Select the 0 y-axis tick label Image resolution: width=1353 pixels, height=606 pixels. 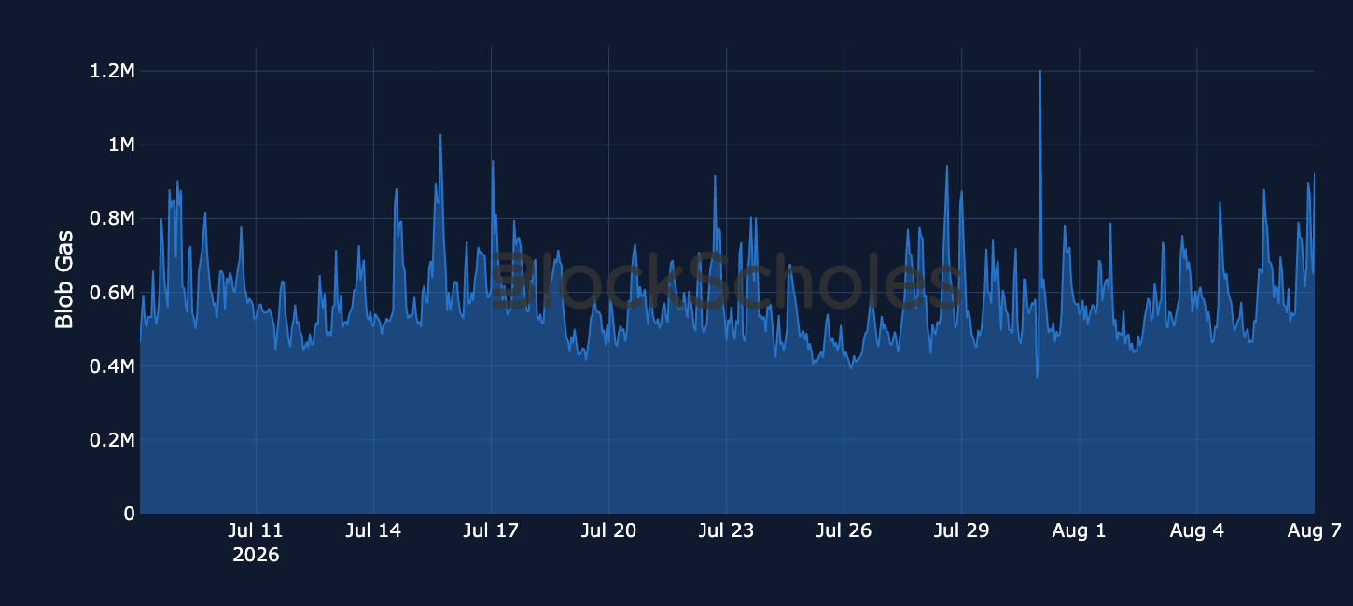click(130, 514)
